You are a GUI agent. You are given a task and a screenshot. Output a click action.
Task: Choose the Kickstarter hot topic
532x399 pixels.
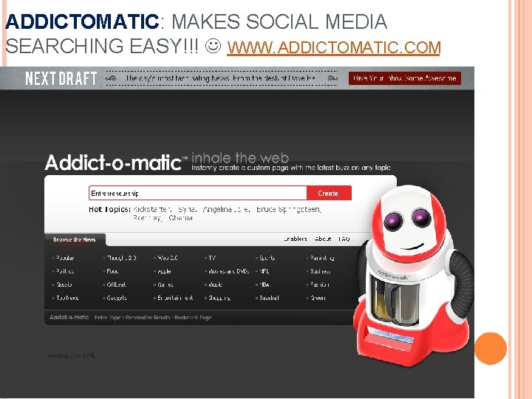tap(152, 209)
